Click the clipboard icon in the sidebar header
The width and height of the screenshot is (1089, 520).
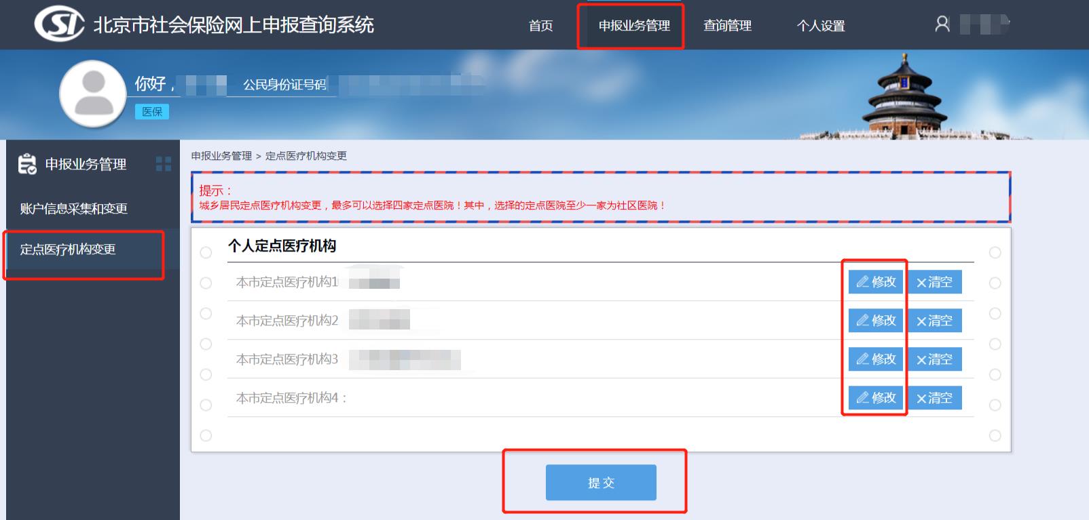27,163
